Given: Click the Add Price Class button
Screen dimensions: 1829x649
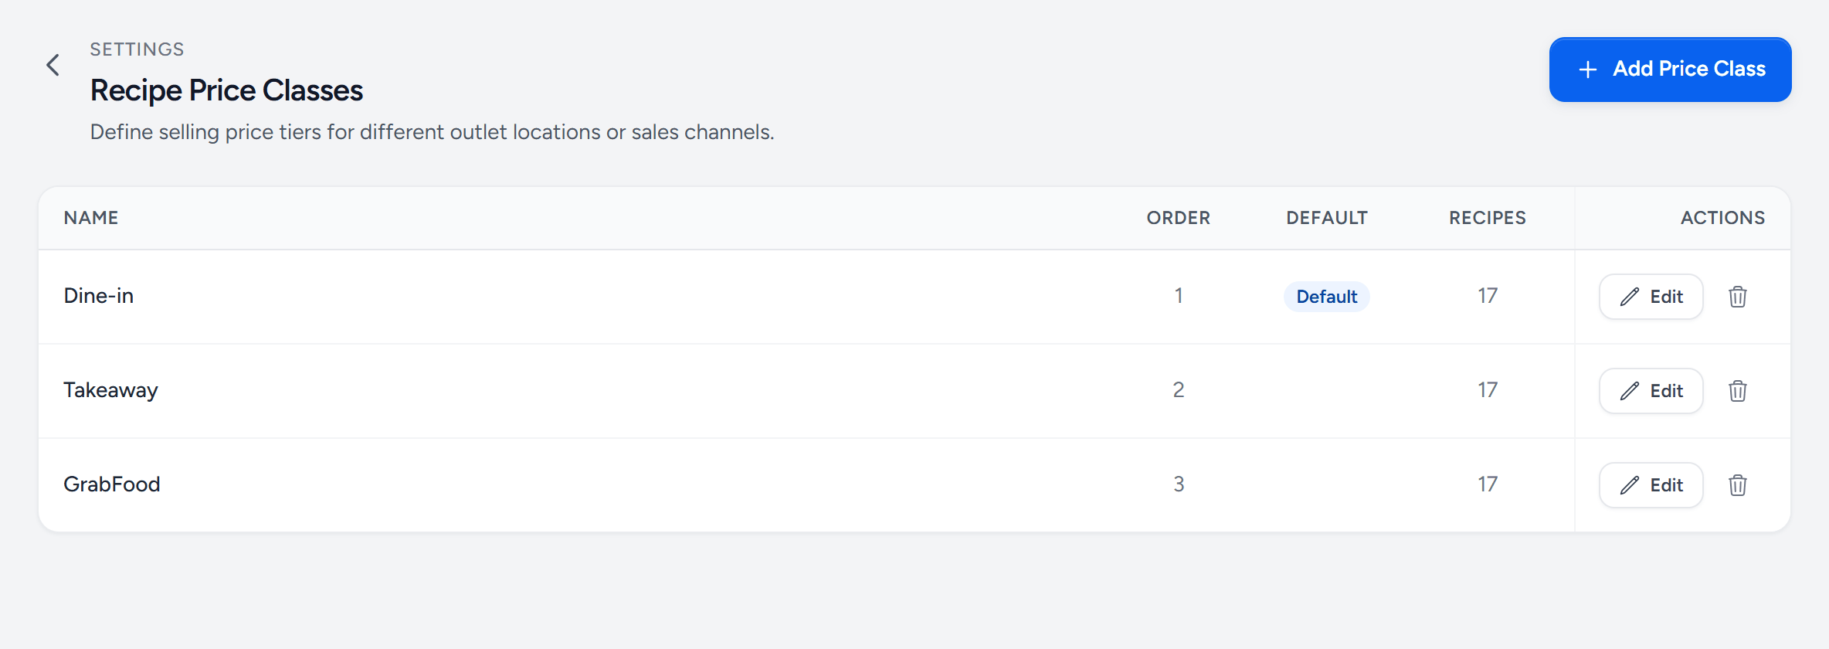Looking at the screenshot, I should coord(1670,70).
